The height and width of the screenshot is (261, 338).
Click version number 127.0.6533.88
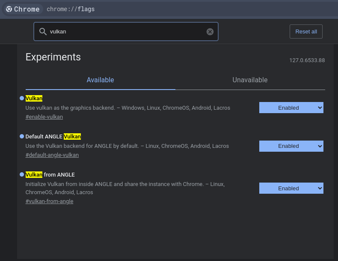pyautogui.click(x=307, y=60)
